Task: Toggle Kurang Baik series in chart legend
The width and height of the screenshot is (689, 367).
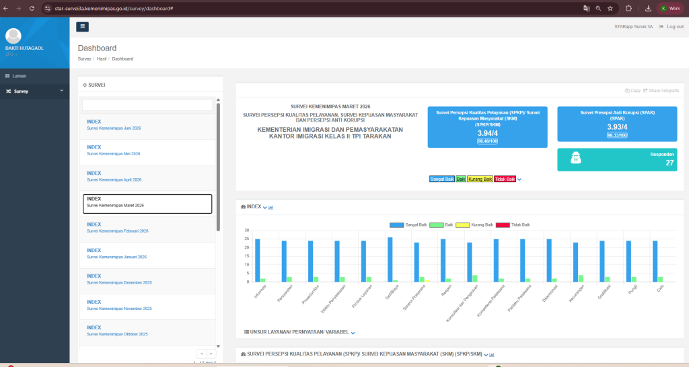Action: [474, 225]
